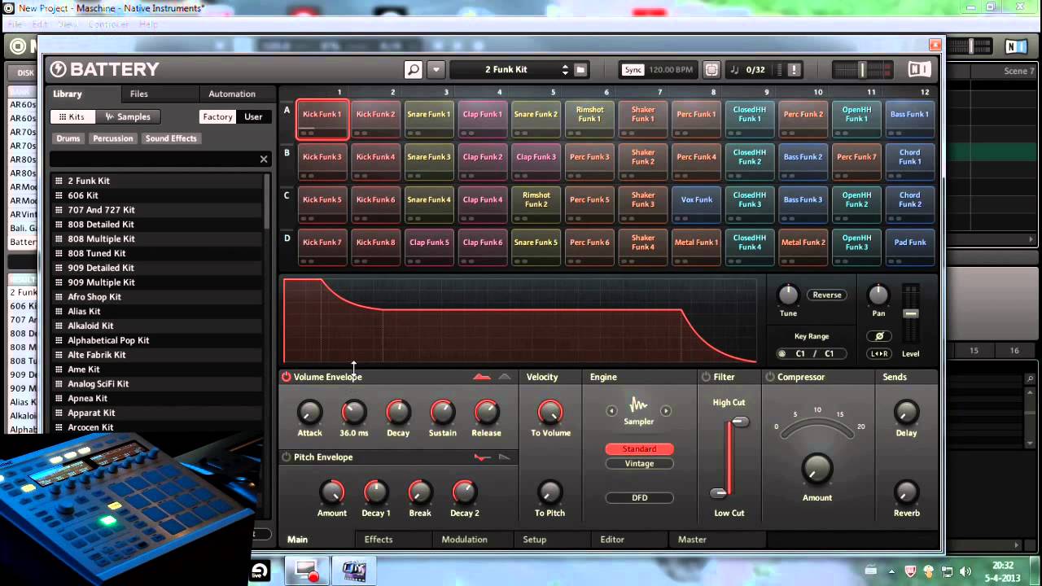1042x586 pixels.
Task: Click the Pan knob
Action: pos(878,295)
